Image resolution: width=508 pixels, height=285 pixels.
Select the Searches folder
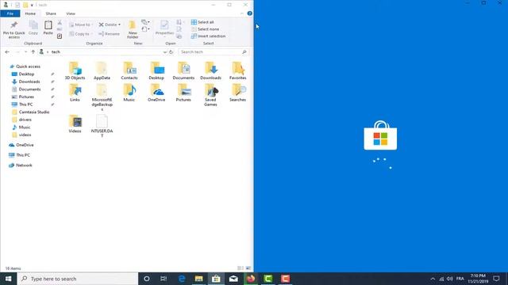(237, 93)
